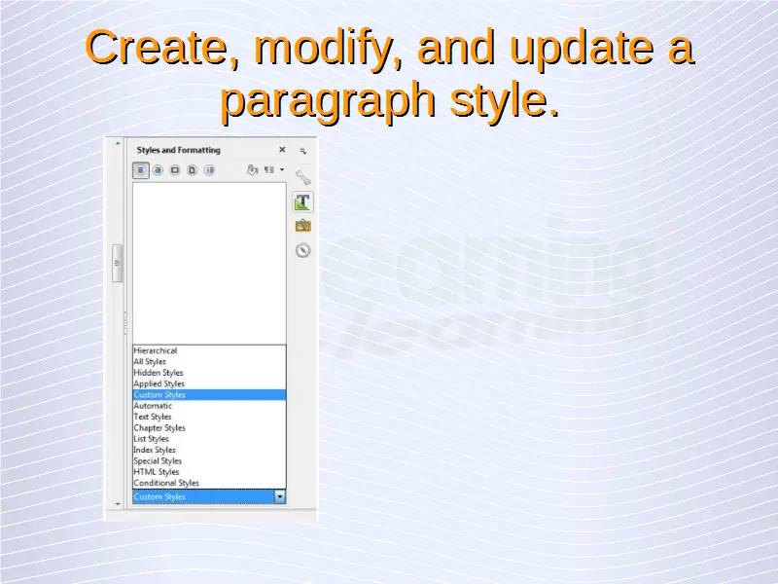Choose Chapter Styles in the filter list
Image resolution: width=778 pixels, height=584 pixels.
pyautogui.click(x=209, y=427)
